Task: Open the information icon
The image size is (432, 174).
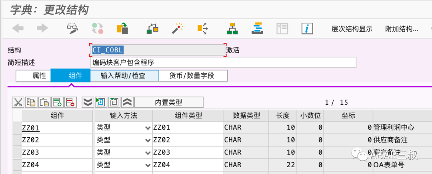Action: (x=307, y=28)
